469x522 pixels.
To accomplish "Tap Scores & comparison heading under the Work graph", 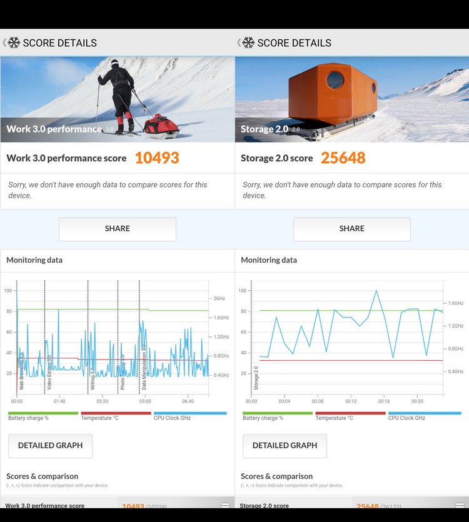I will click(x=43, y=476).
